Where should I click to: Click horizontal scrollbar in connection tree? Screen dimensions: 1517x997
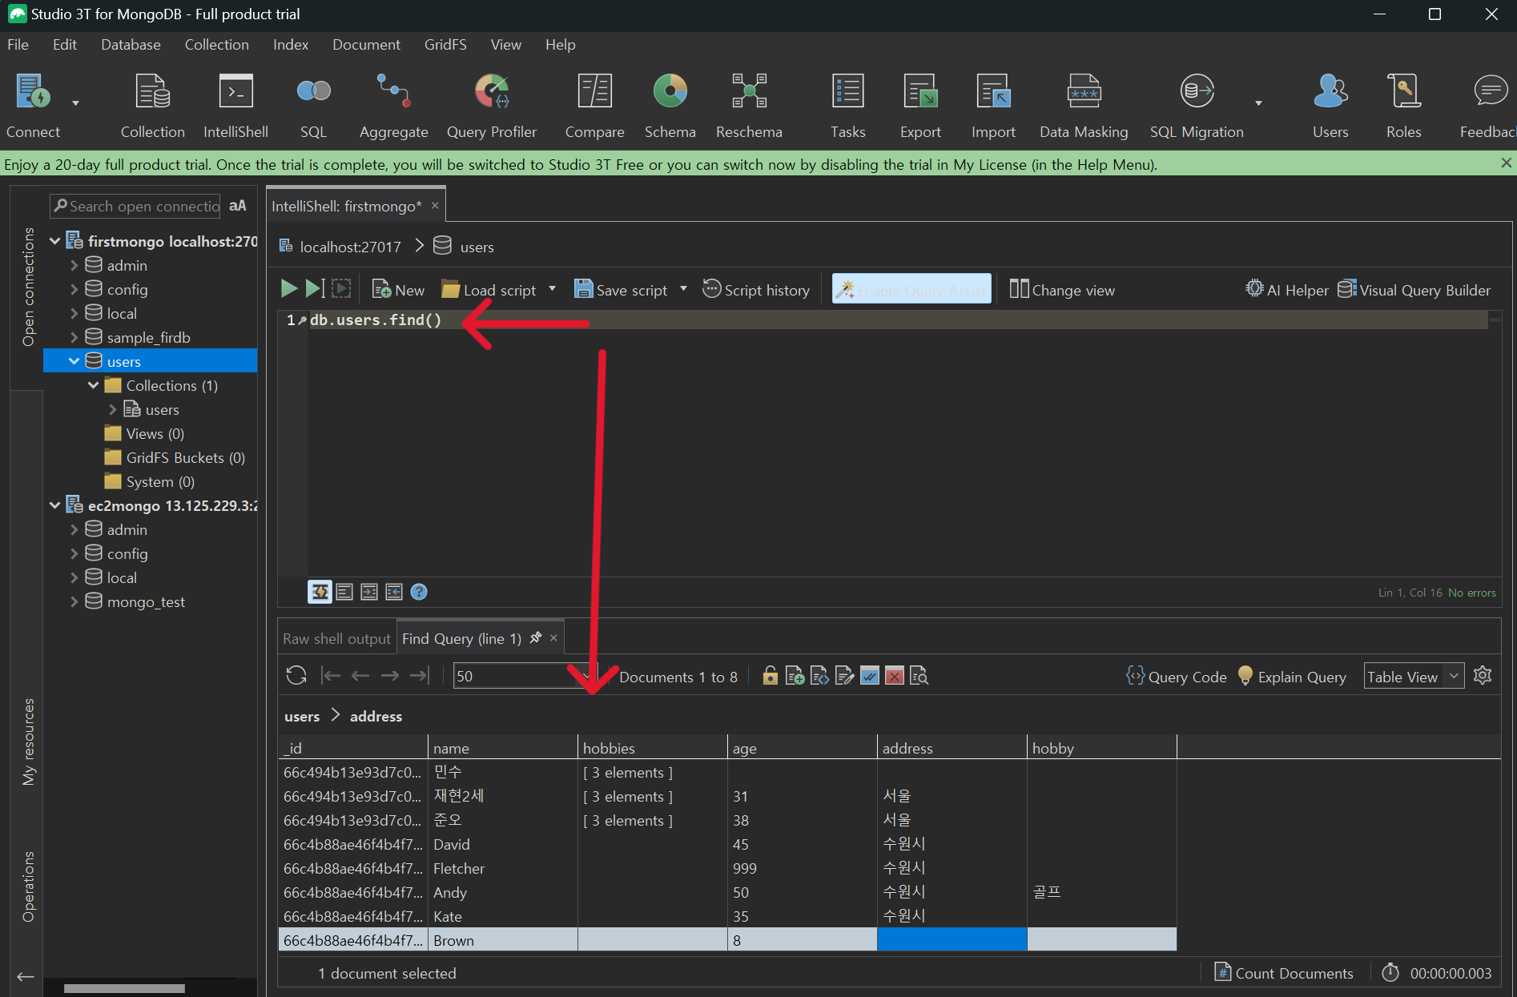pyautogui.click(x=124, y=988)
